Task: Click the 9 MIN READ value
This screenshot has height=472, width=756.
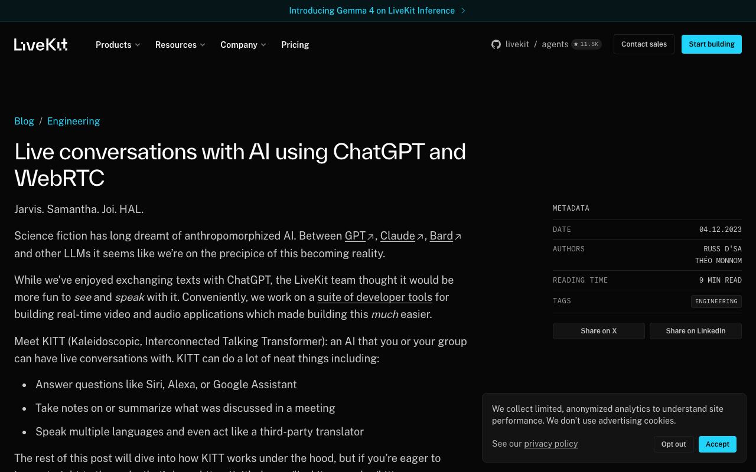Action: click(721, 280)
